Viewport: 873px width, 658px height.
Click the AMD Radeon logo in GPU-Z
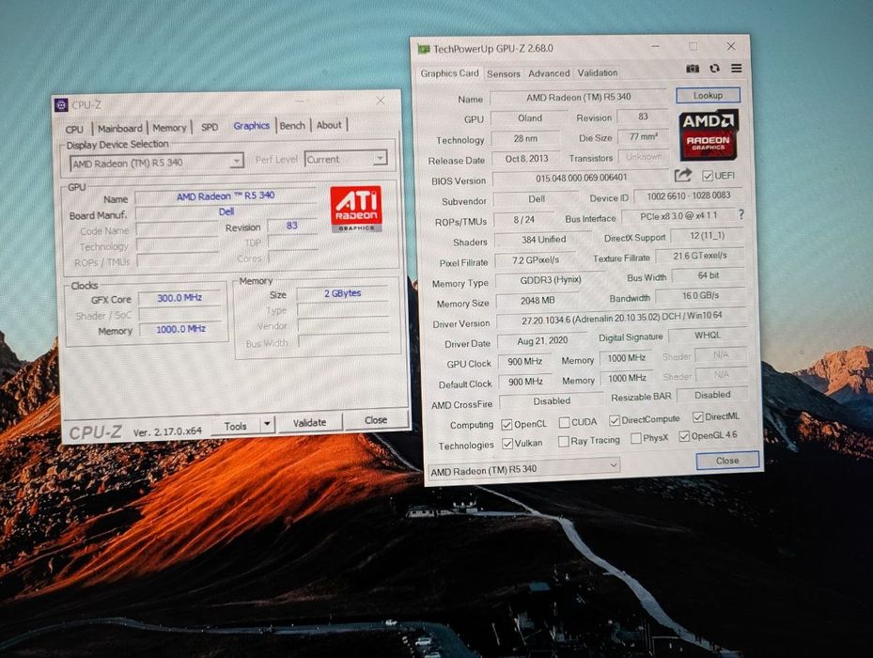tap(709, 134)
